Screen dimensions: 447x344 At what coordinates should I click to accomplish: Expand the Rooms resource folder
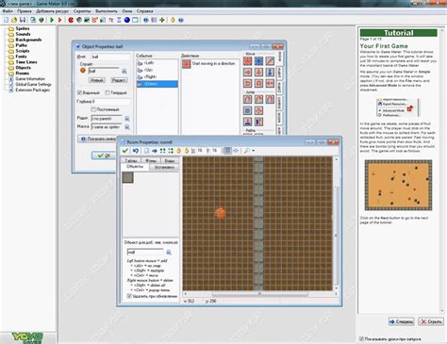coord(11,74)
